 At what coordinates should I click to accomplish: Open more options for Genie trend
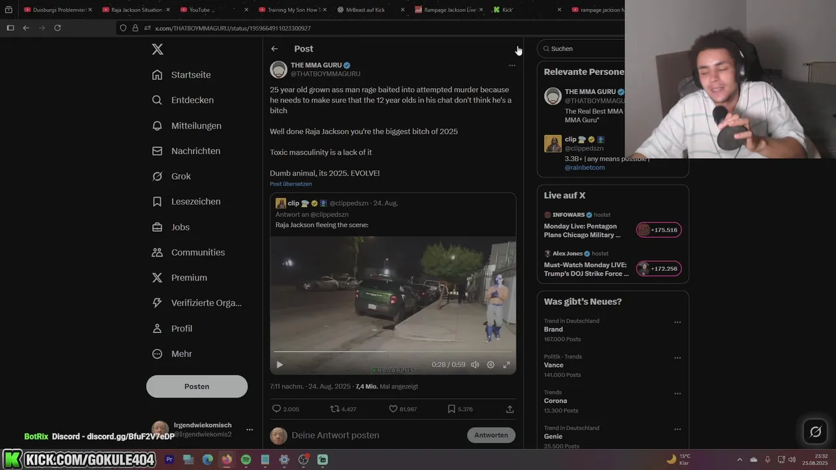677,429
